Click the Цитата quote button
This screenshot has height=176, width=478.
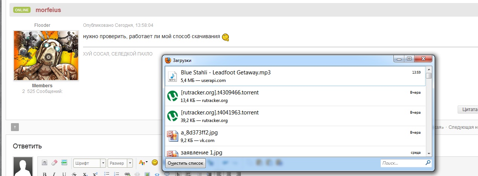tap(468, 109)
